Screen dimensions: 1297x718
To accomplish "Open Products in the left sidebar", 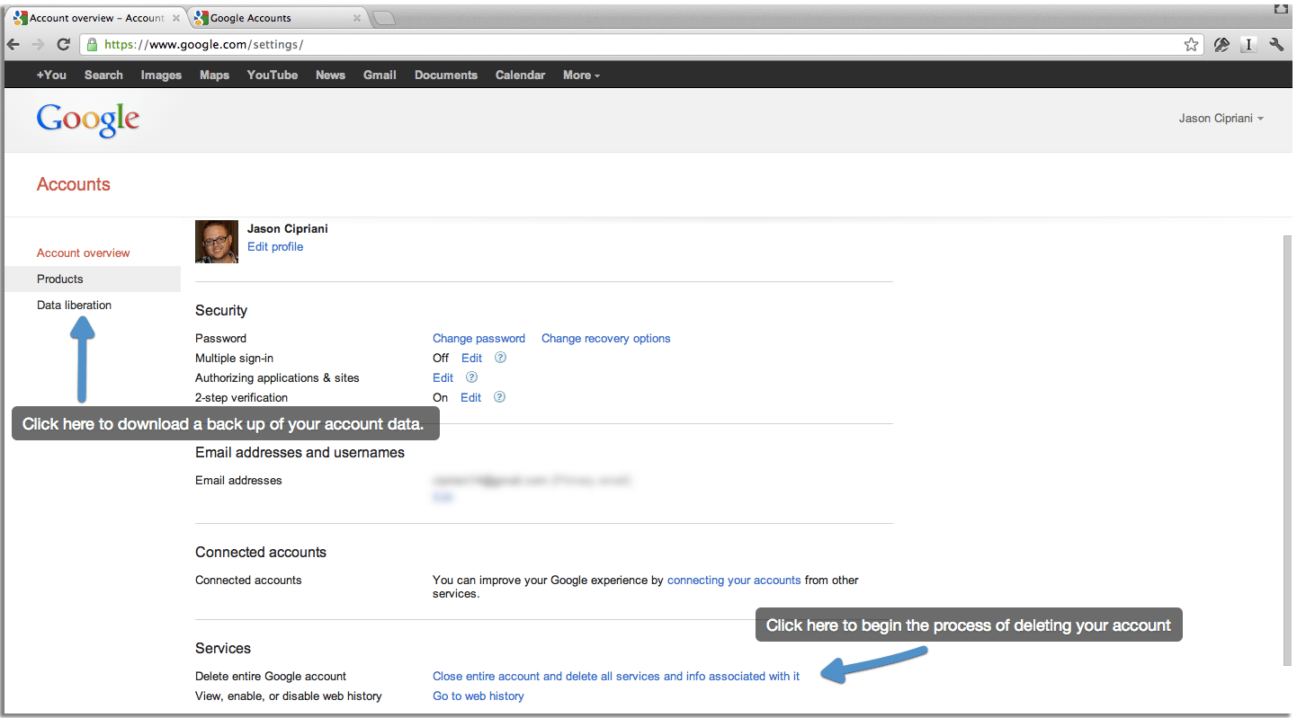I will coord(60,279).
